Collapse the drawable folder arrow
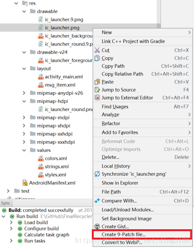The height and width of the screenshot is (248, 194). (x=24, y=11)
